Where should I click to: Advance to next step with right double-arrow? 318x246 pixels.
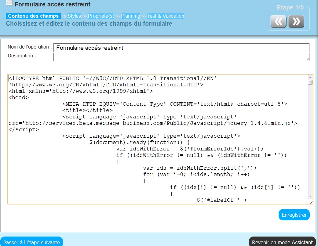[x=296, y=21]
